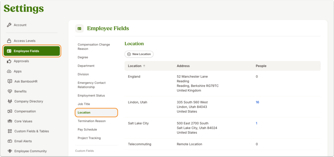
Task: Click the Benefits heart icon
Action: point(10,91)
